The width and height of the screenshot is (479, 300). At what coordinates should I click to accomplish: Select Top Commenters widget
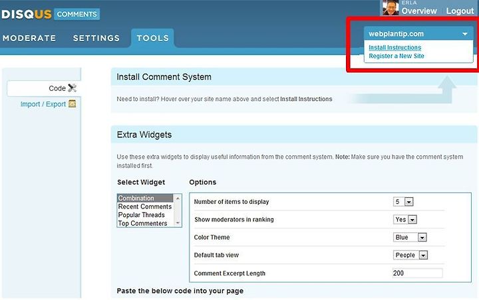[145, 224]
